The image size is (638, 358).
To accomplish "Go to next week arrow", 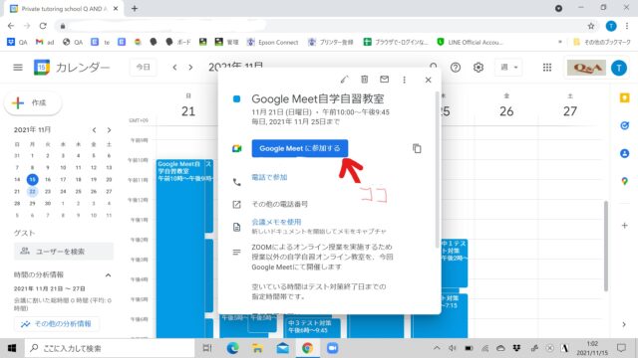I will [190, 68].
